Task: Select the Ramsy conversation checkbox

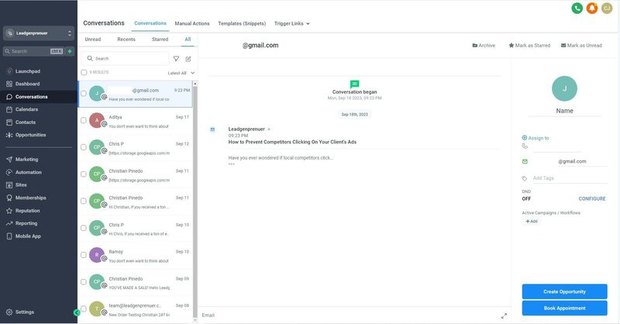Action: pos(84,255)
